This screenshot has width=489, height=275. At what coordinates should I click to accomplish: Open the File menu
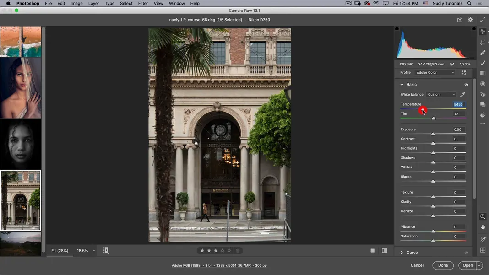pyautogui.click(x=49, y=3)
